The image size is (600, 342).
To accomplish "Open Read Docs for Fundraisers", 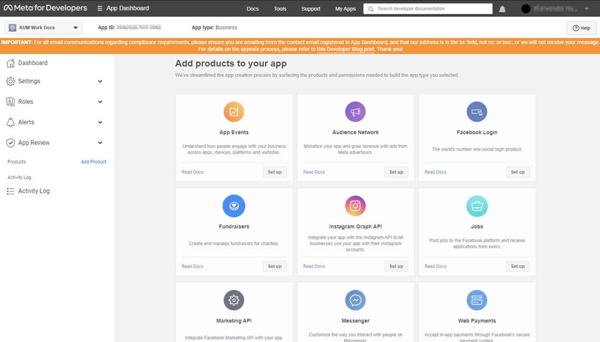I will (x=192, y=266).
